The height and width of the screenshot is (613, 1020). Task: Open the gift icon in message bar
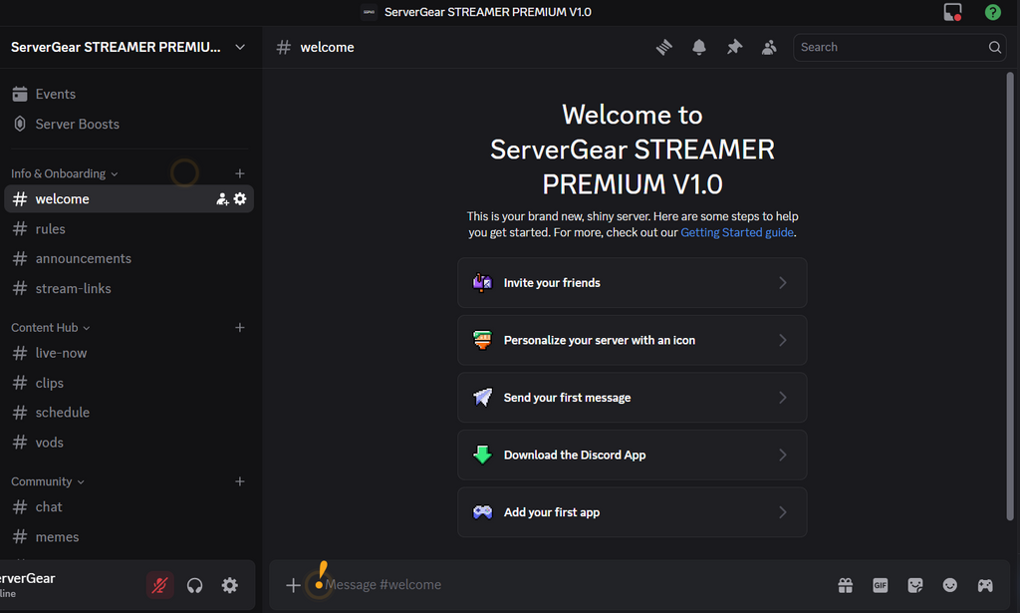tap(845, 585)
